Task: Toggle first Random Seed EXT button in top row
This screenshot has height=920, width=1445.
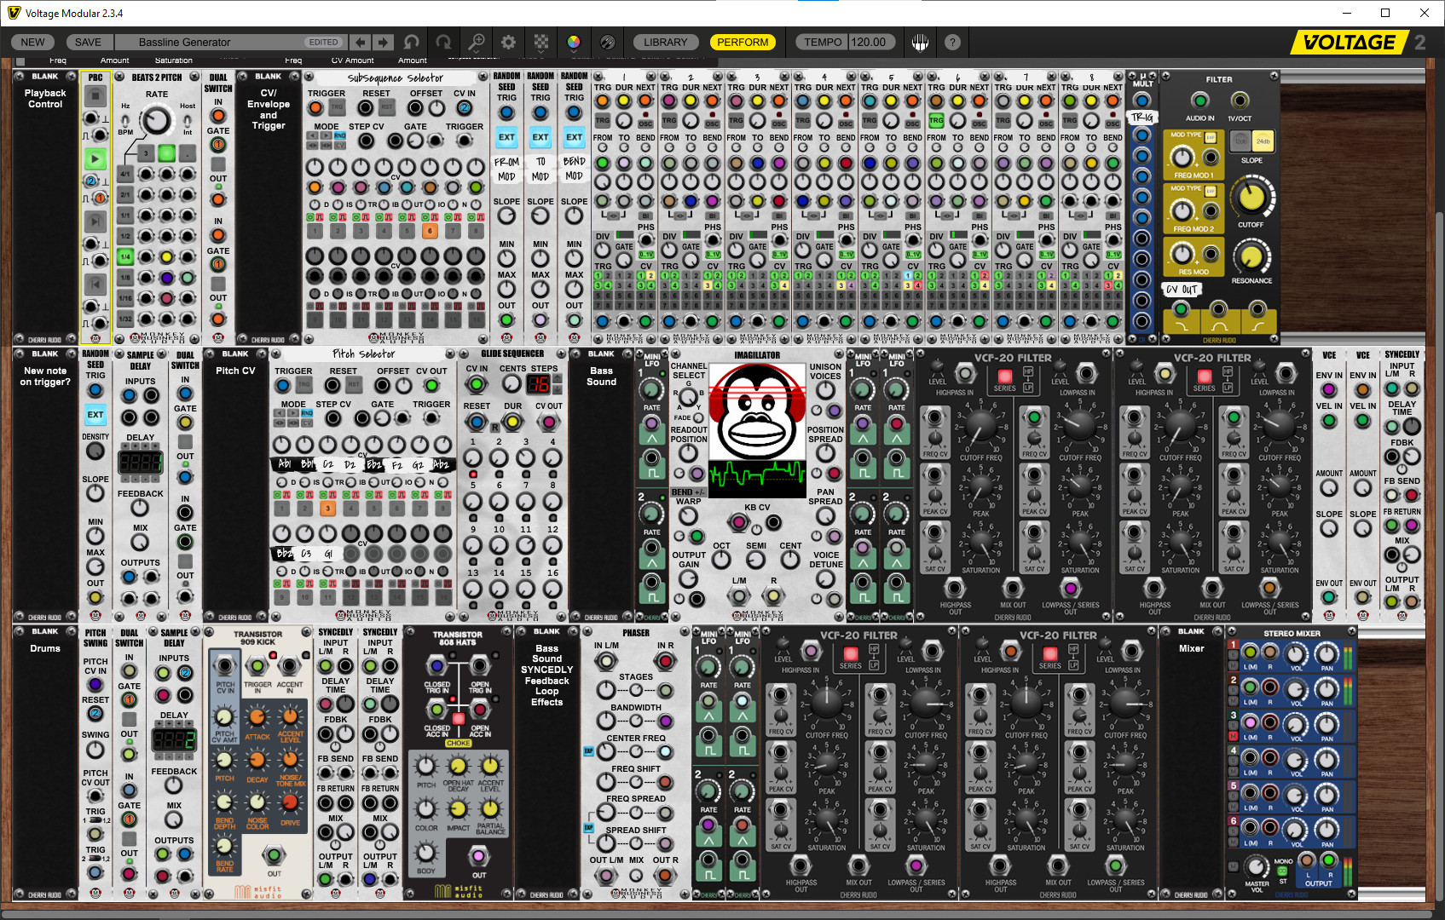Action: (506, 137)
